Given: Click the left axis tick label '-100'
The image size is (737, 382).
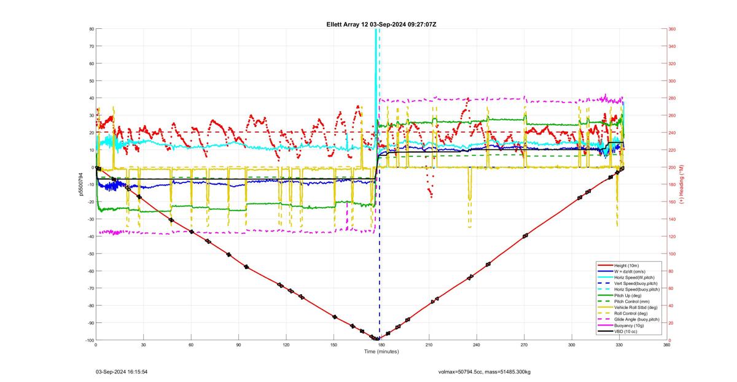Looking at the screenshot, I should point(88,340).
